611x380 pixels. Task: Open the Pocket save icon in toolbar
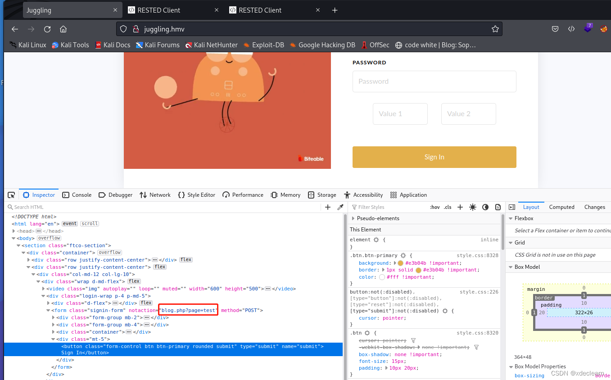click(556, 29)
